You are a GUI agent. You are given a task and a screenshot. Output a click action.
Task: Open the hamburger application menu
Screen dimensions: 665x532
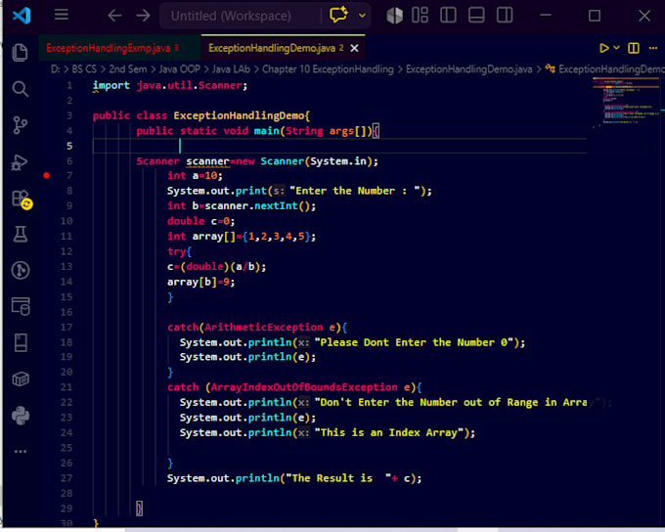pos(62,16)
